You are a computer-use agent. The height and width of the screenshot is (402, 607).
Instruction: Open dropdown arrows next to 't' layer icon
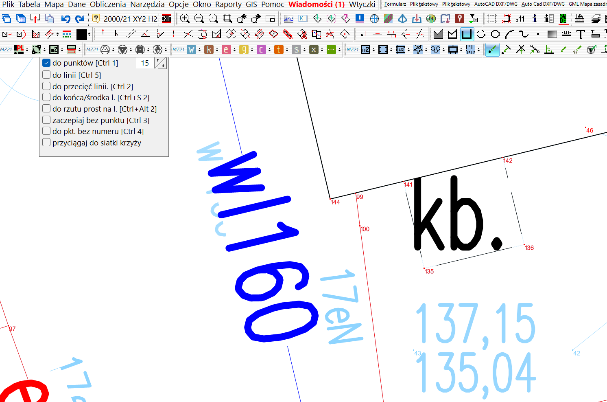pyautogui.click(x=287, y=50)
